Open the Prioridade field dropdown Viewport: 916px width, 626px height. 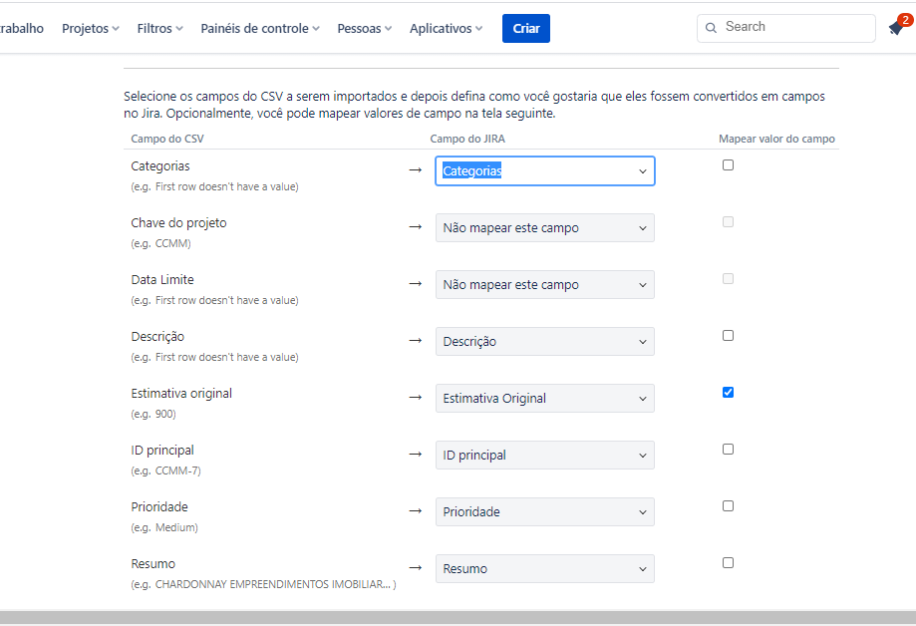(x=545, y=511)
